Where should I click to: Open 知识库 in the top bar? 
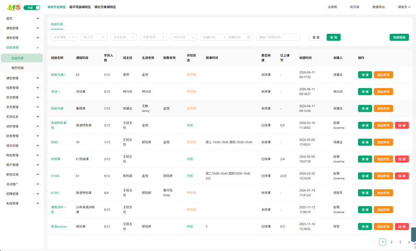point(355,7)
